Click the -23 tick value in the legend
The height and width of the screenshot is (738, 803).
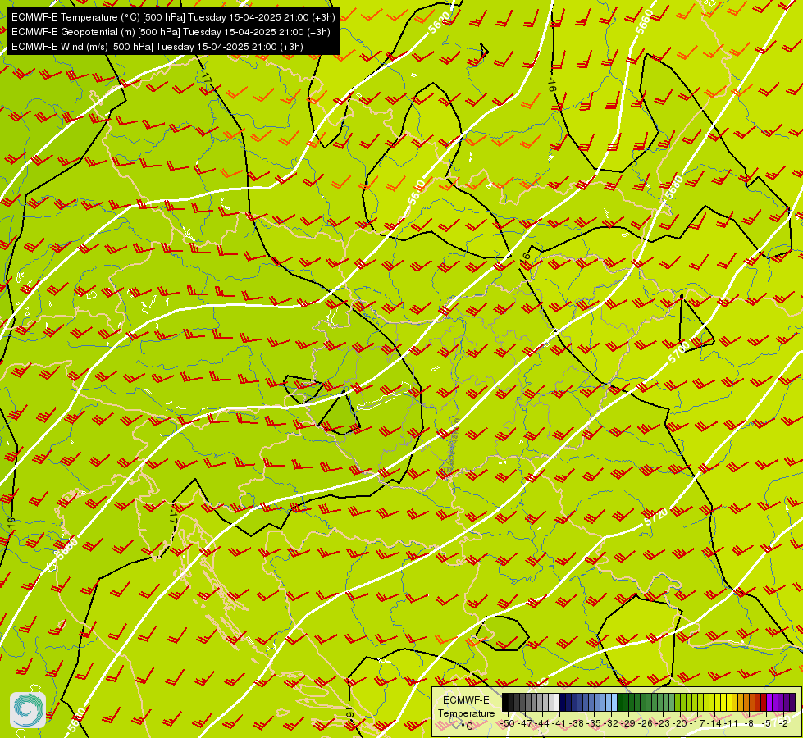point(664,723)
